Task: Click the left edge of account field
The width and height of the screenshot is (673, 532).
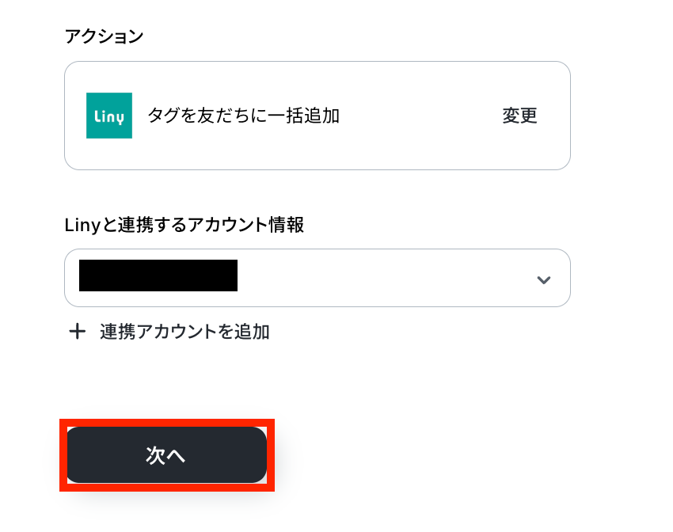Action: (x=71, y=278)
